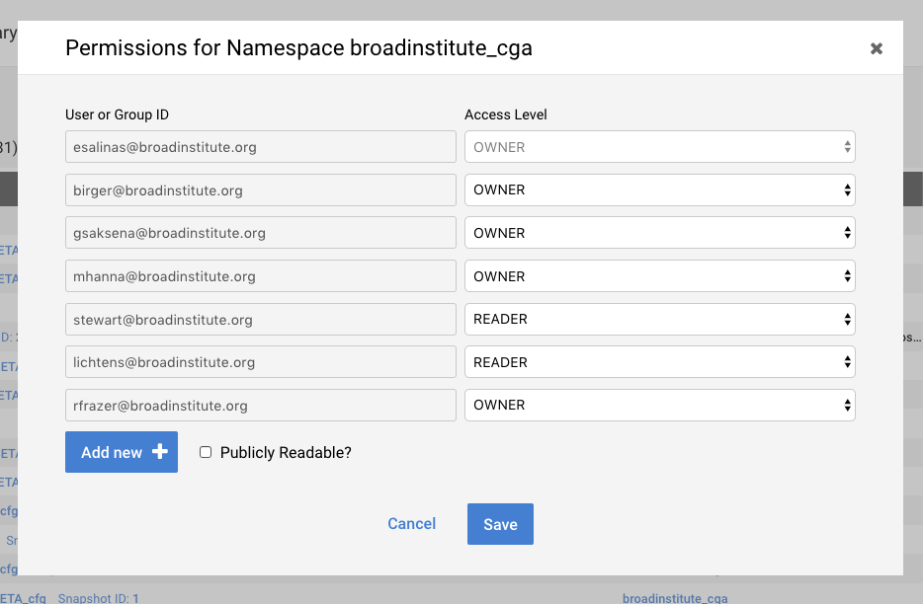Viewport: 923px width, 604px height.
Task: Open access level dropdown for gsaksena@broadinstitute.org
Action: [x=659, y=233]
